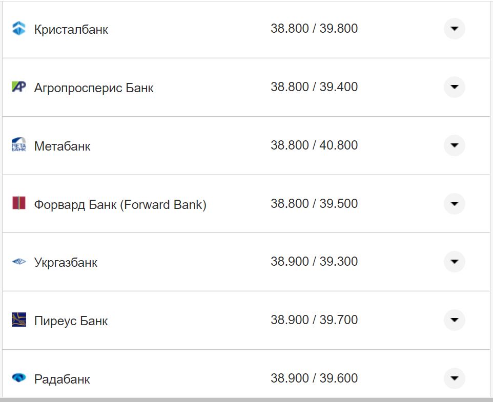
Task: Open the Кристалбанк bank name link
Action: (x=71, y=30)
